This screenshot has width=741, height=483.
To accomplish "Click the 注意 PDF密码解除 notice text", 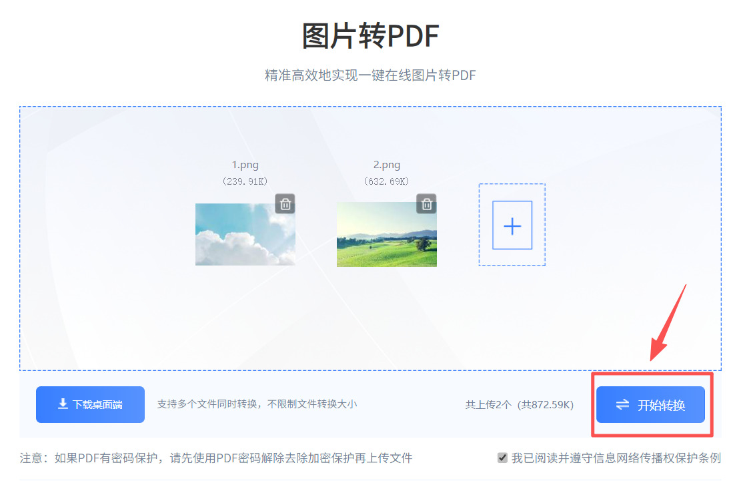I will click(x=216, y=458).
